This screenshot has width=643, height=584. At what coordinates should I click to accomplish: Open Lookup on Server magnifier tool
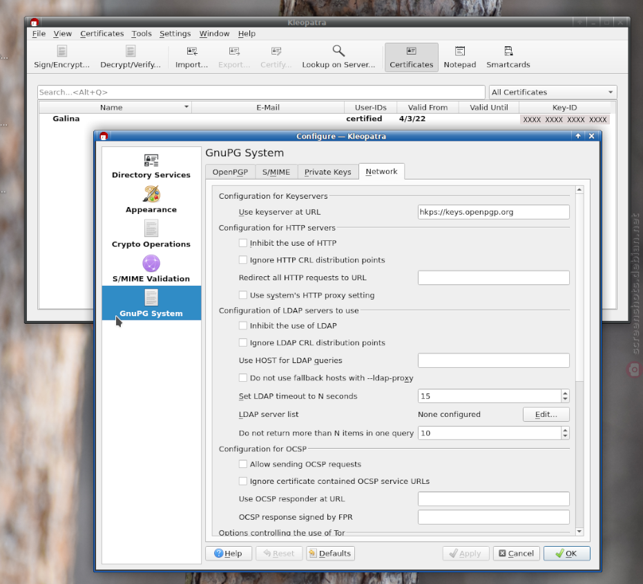coord(338,57)
